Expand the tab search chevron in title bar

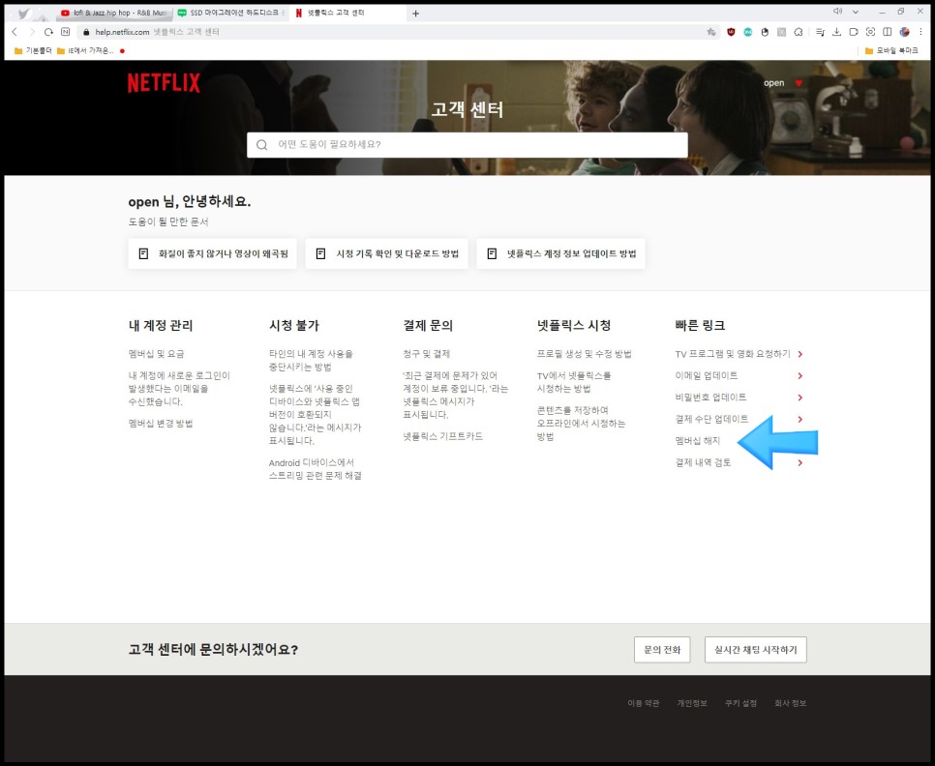[x=855, y=12]
